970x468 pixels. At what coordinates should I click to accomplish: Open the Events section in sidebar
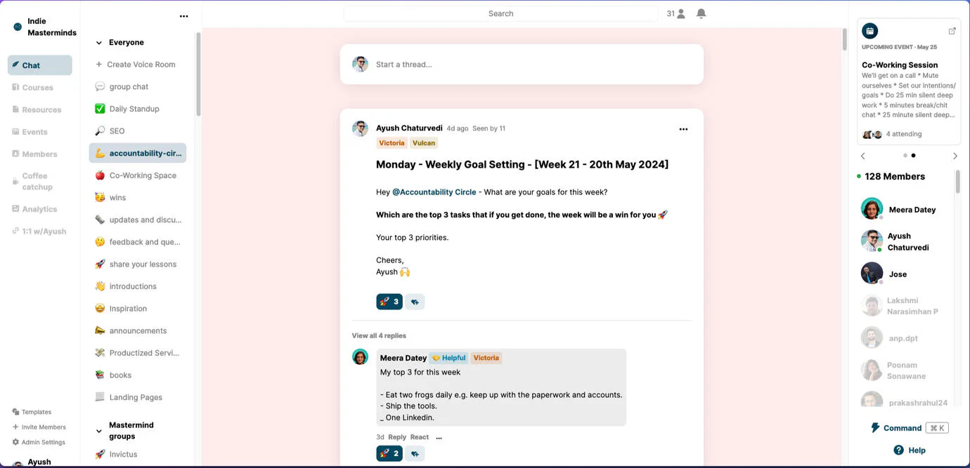[x=34, y=132]
